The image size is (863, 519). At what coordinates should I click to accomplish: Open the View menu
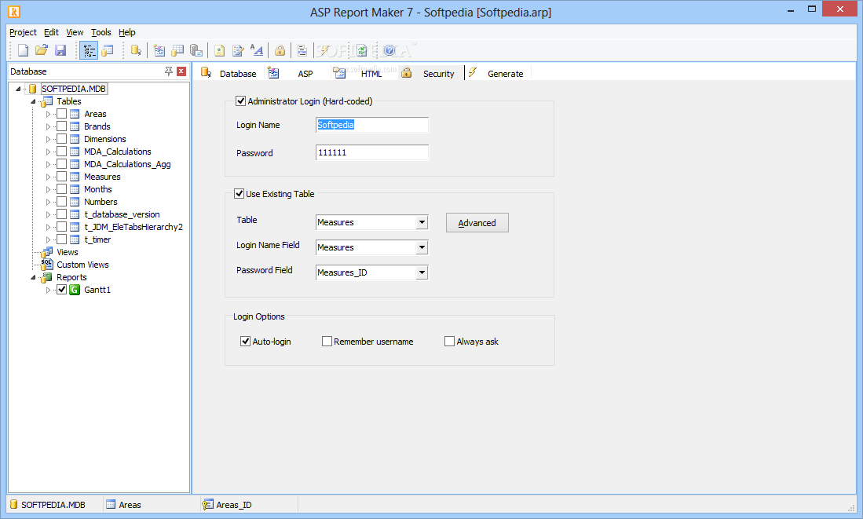(x=75, y=32)
